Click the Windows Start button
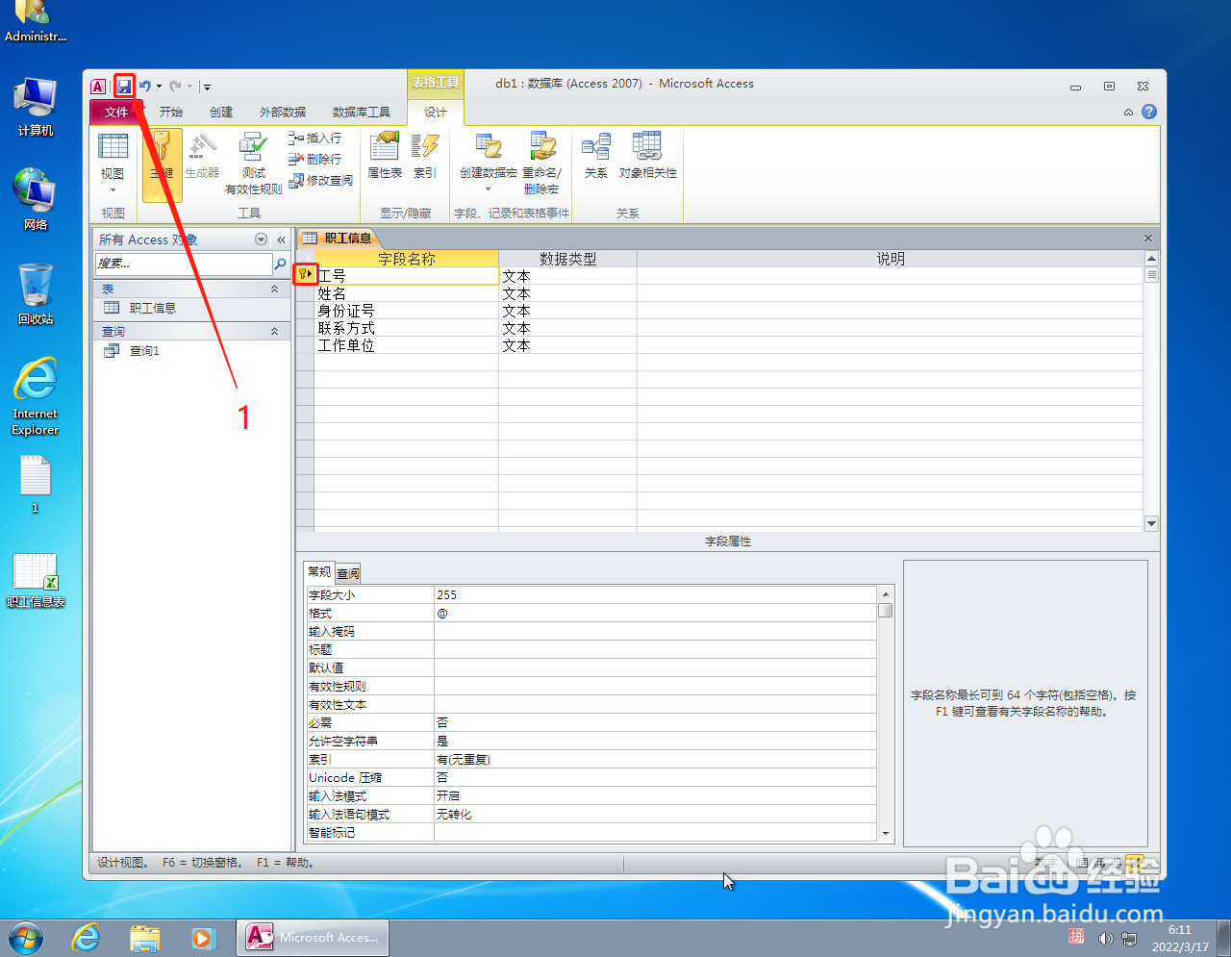Image resolution: width=1231 pixels, height=957 pixels. [x=26, y=937]
